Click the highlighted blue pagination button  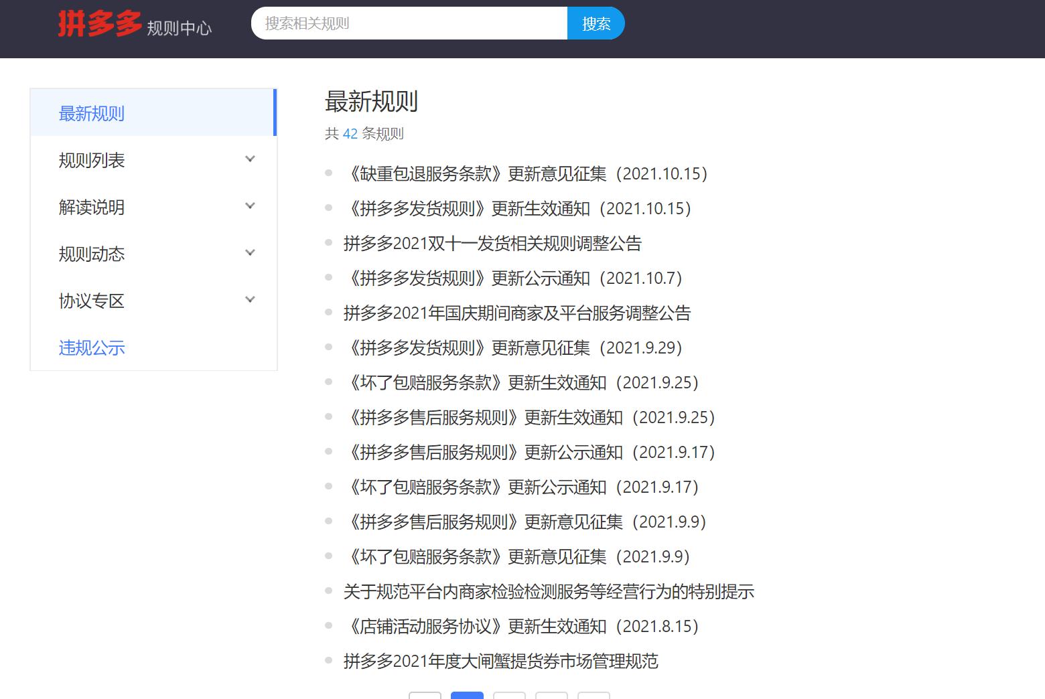click(467, 696)
